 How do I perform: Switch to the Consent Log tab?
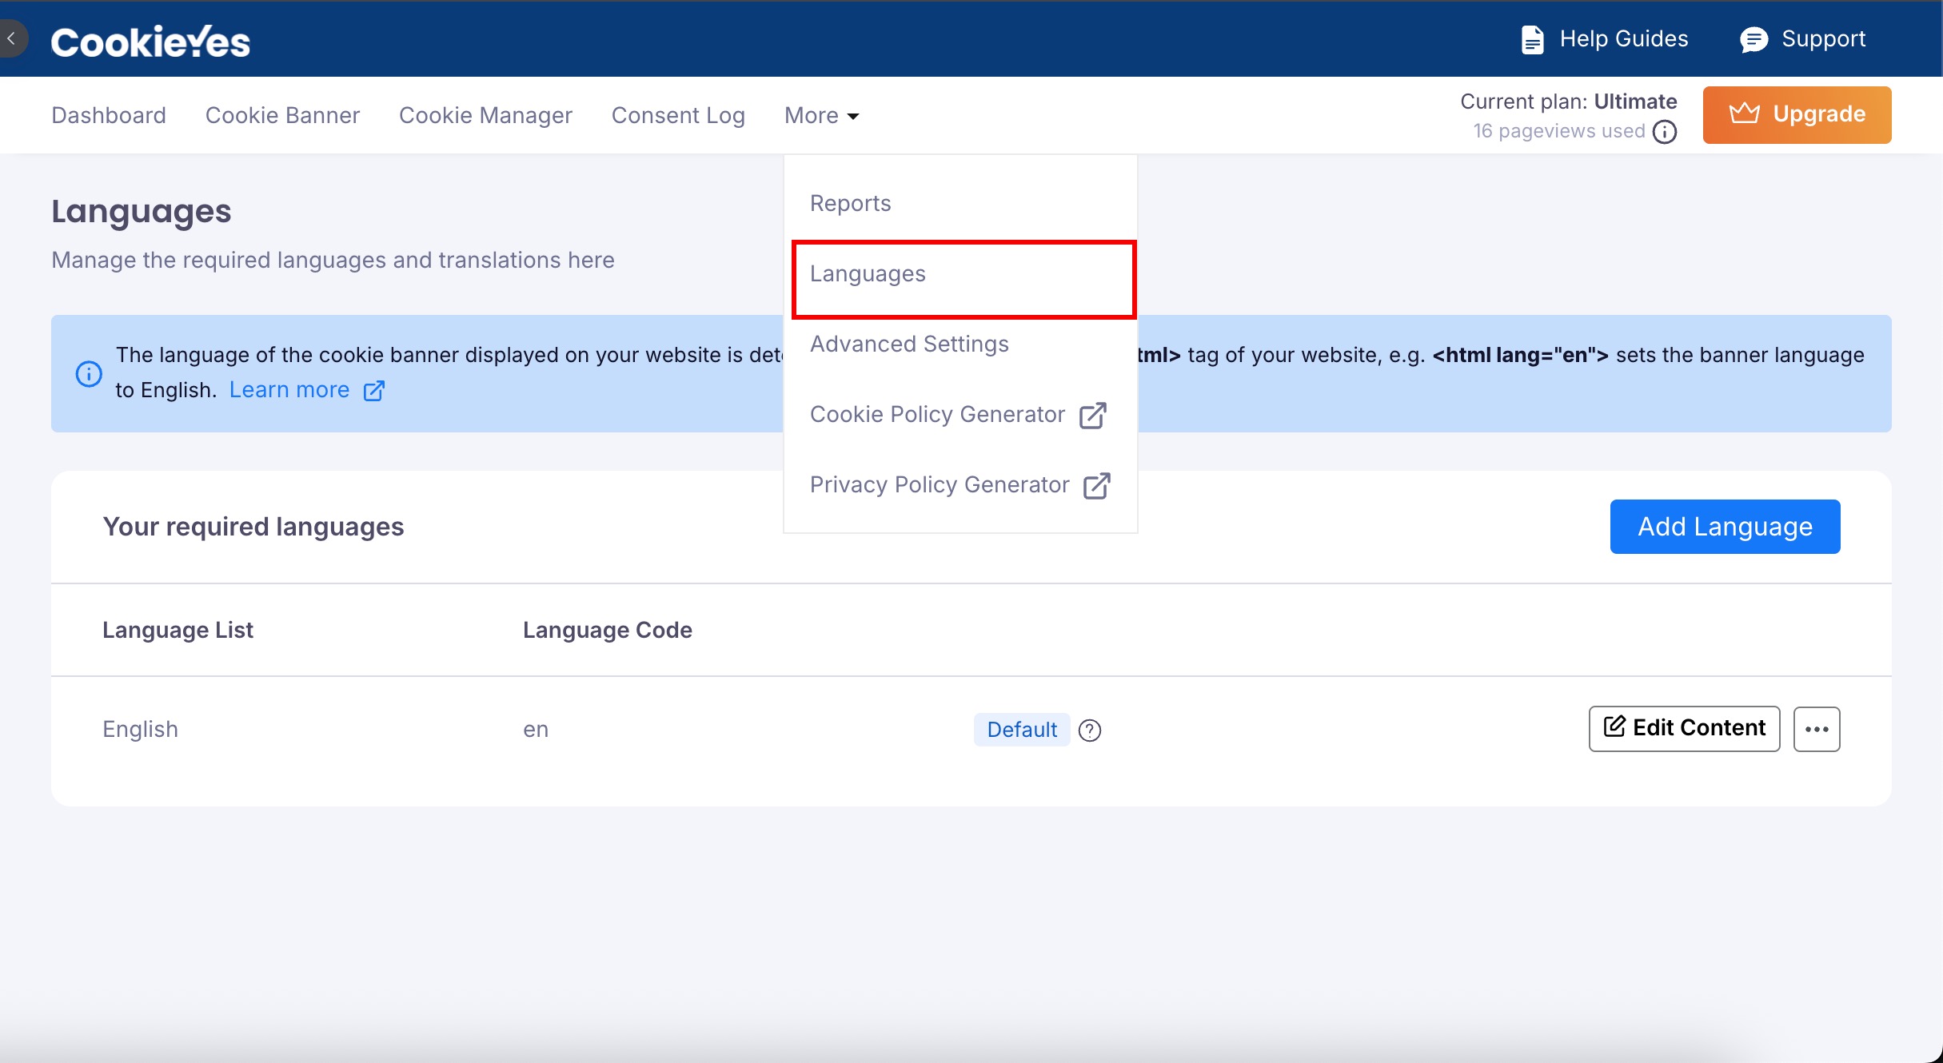pos(678,115)
